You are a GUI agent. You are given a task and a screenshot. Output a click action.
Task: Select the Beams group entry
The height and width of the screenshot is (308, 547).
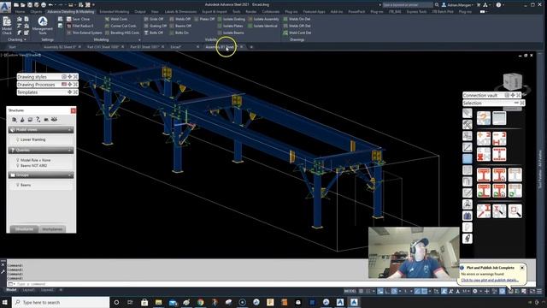point(26,185)
